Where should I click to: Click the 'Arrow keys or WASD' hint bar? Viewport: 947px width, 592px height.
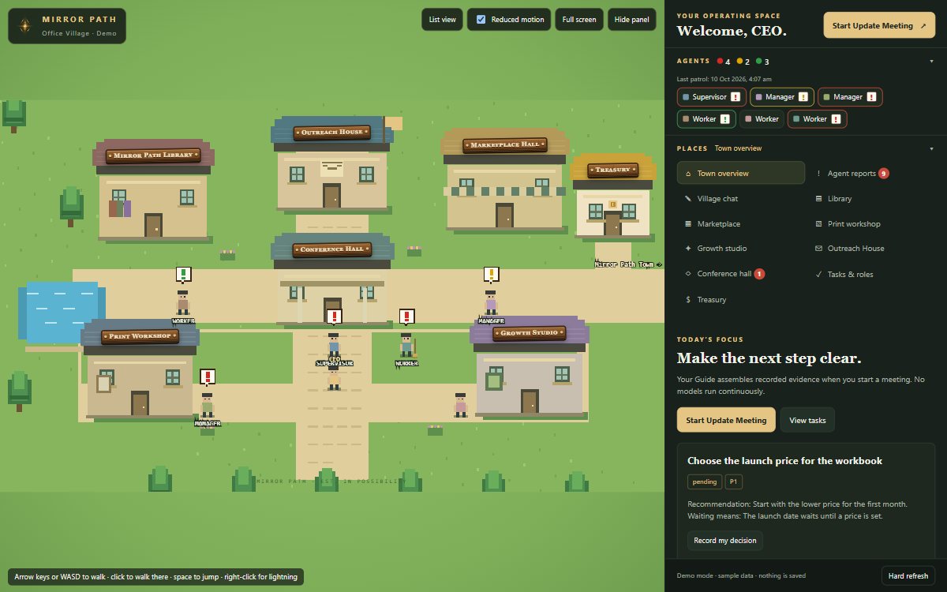155,577
